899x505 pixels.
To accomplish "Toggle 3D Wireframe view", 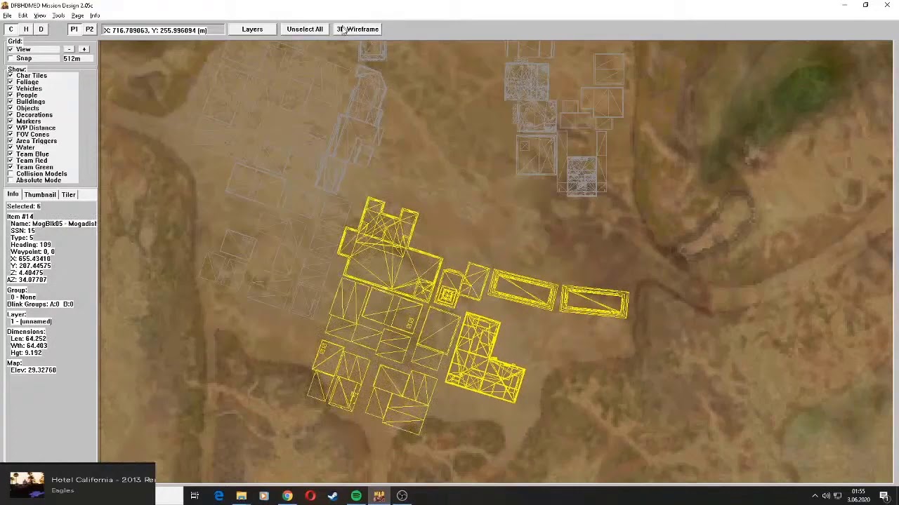I will (358, 29).
